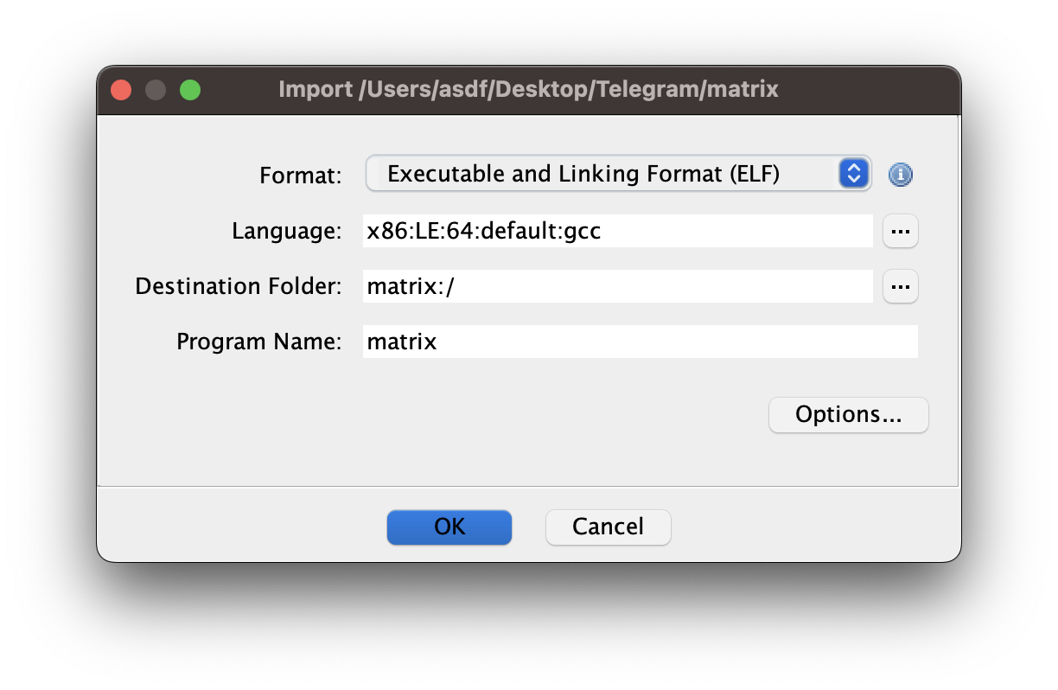Select the "Executable and Linking Format (ELF)" text
The height and width of the screenshot is (690, 1058).
(x=583, y=174)
